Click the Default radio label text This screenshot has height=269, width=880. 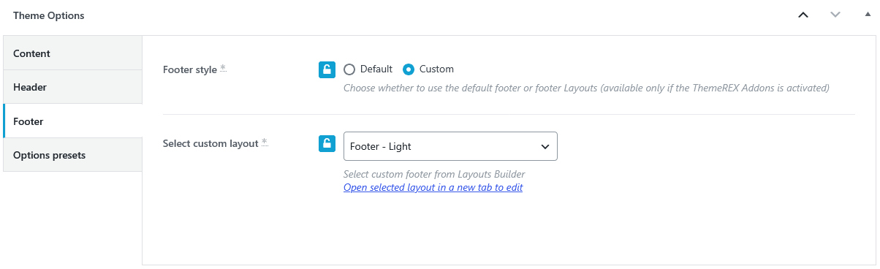(376, 69)
